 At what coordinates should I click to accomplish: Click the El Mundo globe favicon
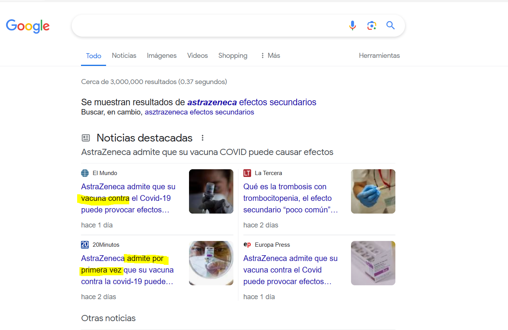point(85,173)
